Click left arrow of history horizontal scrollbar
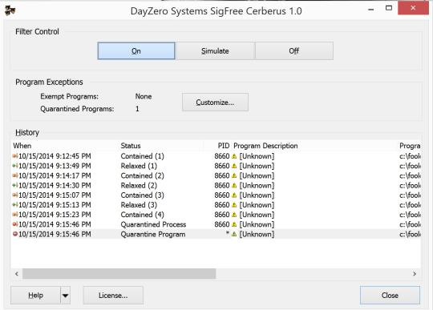The width and height of the screenshot is (433, 310). click(x=17, y=274)
